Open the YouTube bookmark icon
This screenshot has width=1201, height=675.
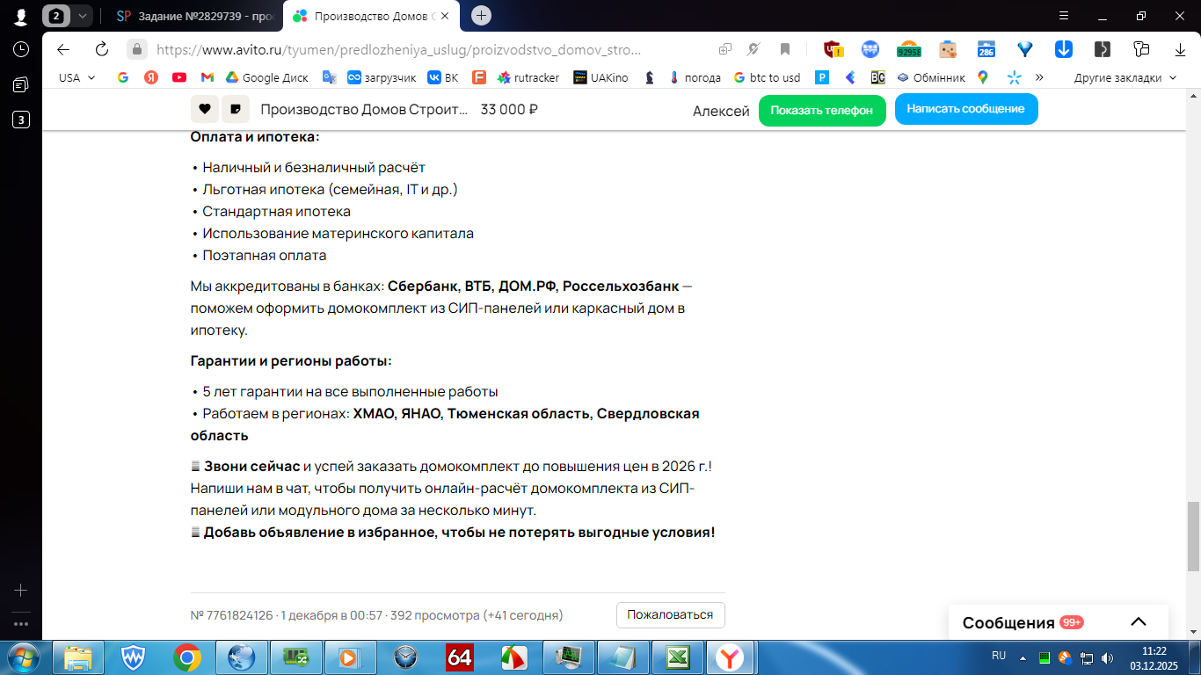point(179,77)
